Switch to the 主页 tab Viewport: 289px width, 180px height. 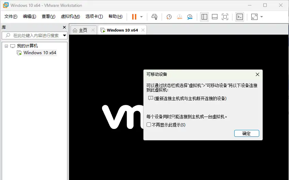coord(83,30)
